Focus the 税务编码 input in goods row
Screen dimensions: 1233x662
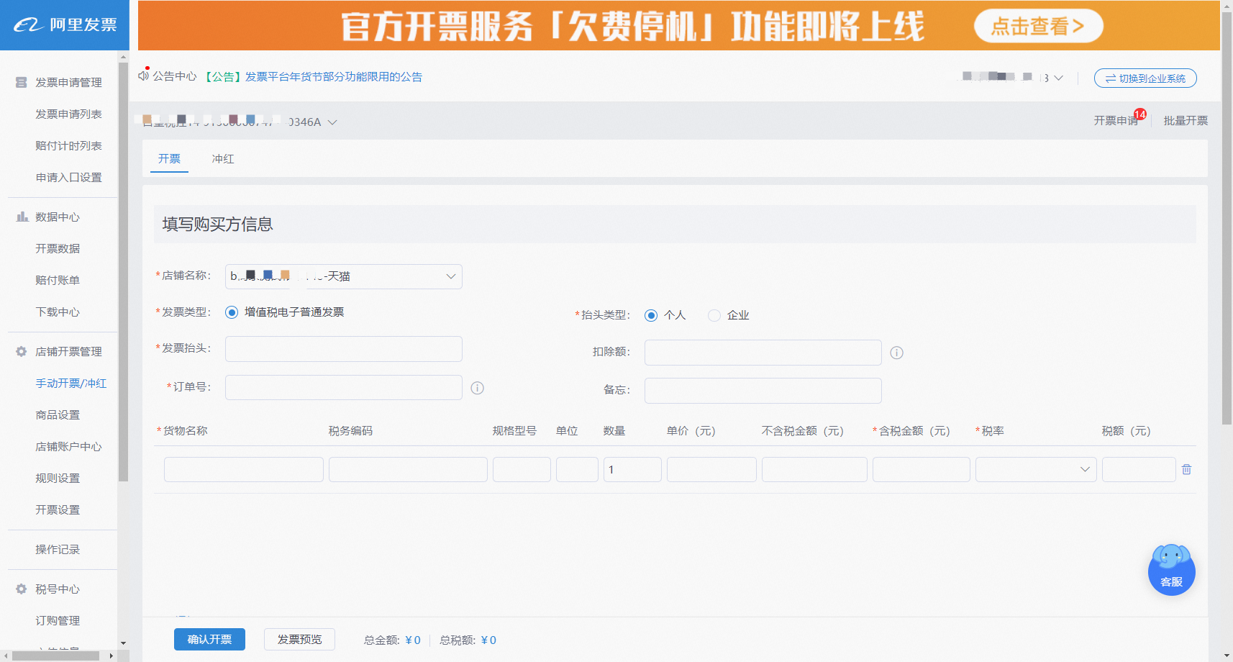(x=408, y=469)
